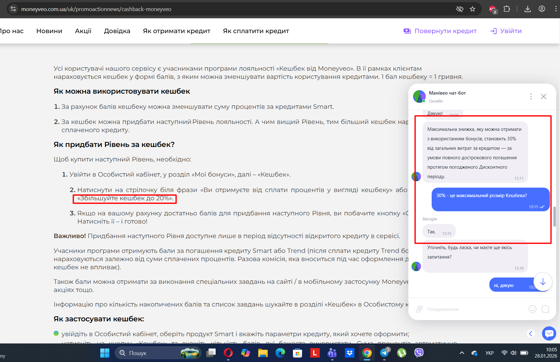Open the Windows Start menu
Screen dimensions: 560x362
tap(105, 353)
